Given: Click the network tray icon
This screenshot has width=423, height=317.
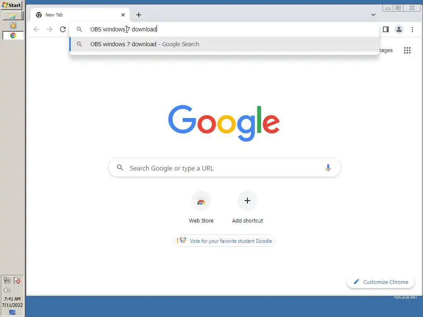Looking at the screenshot, I should pyautogui.click(x=7, y=281).
